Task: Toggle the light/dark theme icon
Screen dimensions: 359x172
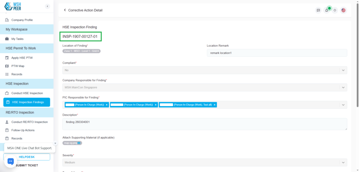Action: pyautogui.click(x=335, y=10)
